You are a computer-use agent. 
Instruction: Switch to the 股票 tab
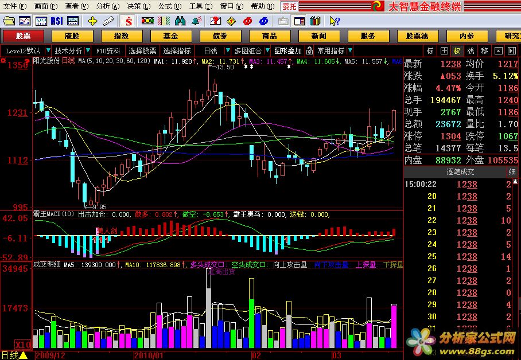coord(24,36)
